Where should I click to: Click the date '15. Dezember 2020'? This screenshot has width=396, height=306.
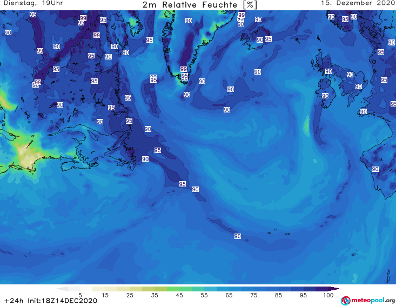pyautogui.click(x=358, y=3)
